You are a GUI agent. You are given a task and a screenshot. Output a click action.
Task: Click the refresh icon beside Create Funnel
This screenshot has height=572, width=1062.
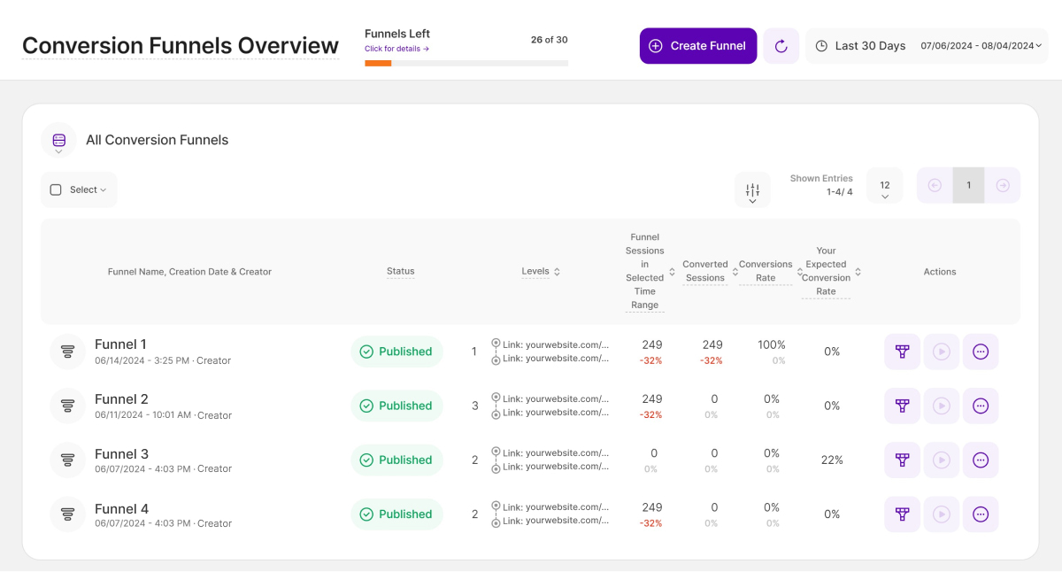tap(781, 45)
